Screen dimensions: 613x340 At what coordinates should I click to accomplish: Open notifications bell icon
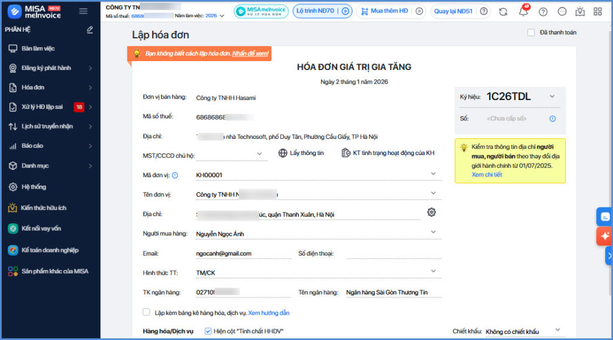523,11
